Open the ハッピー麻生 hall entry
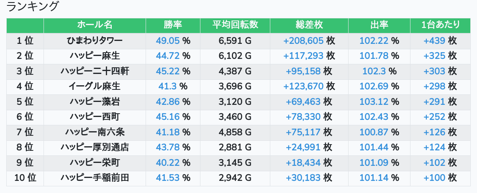The height and width of the screenshot is (193, 477). 95,56
